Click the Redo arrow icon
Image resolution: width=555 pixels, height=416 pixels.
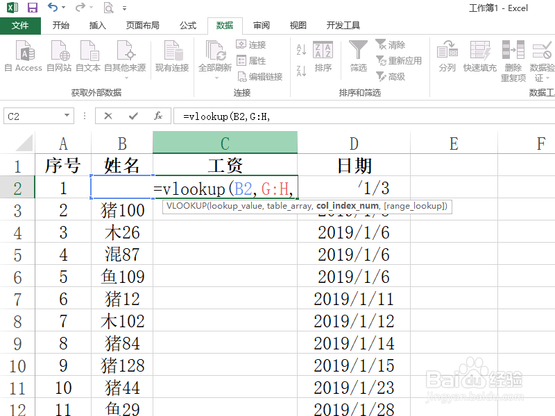(x=80, y=7)
